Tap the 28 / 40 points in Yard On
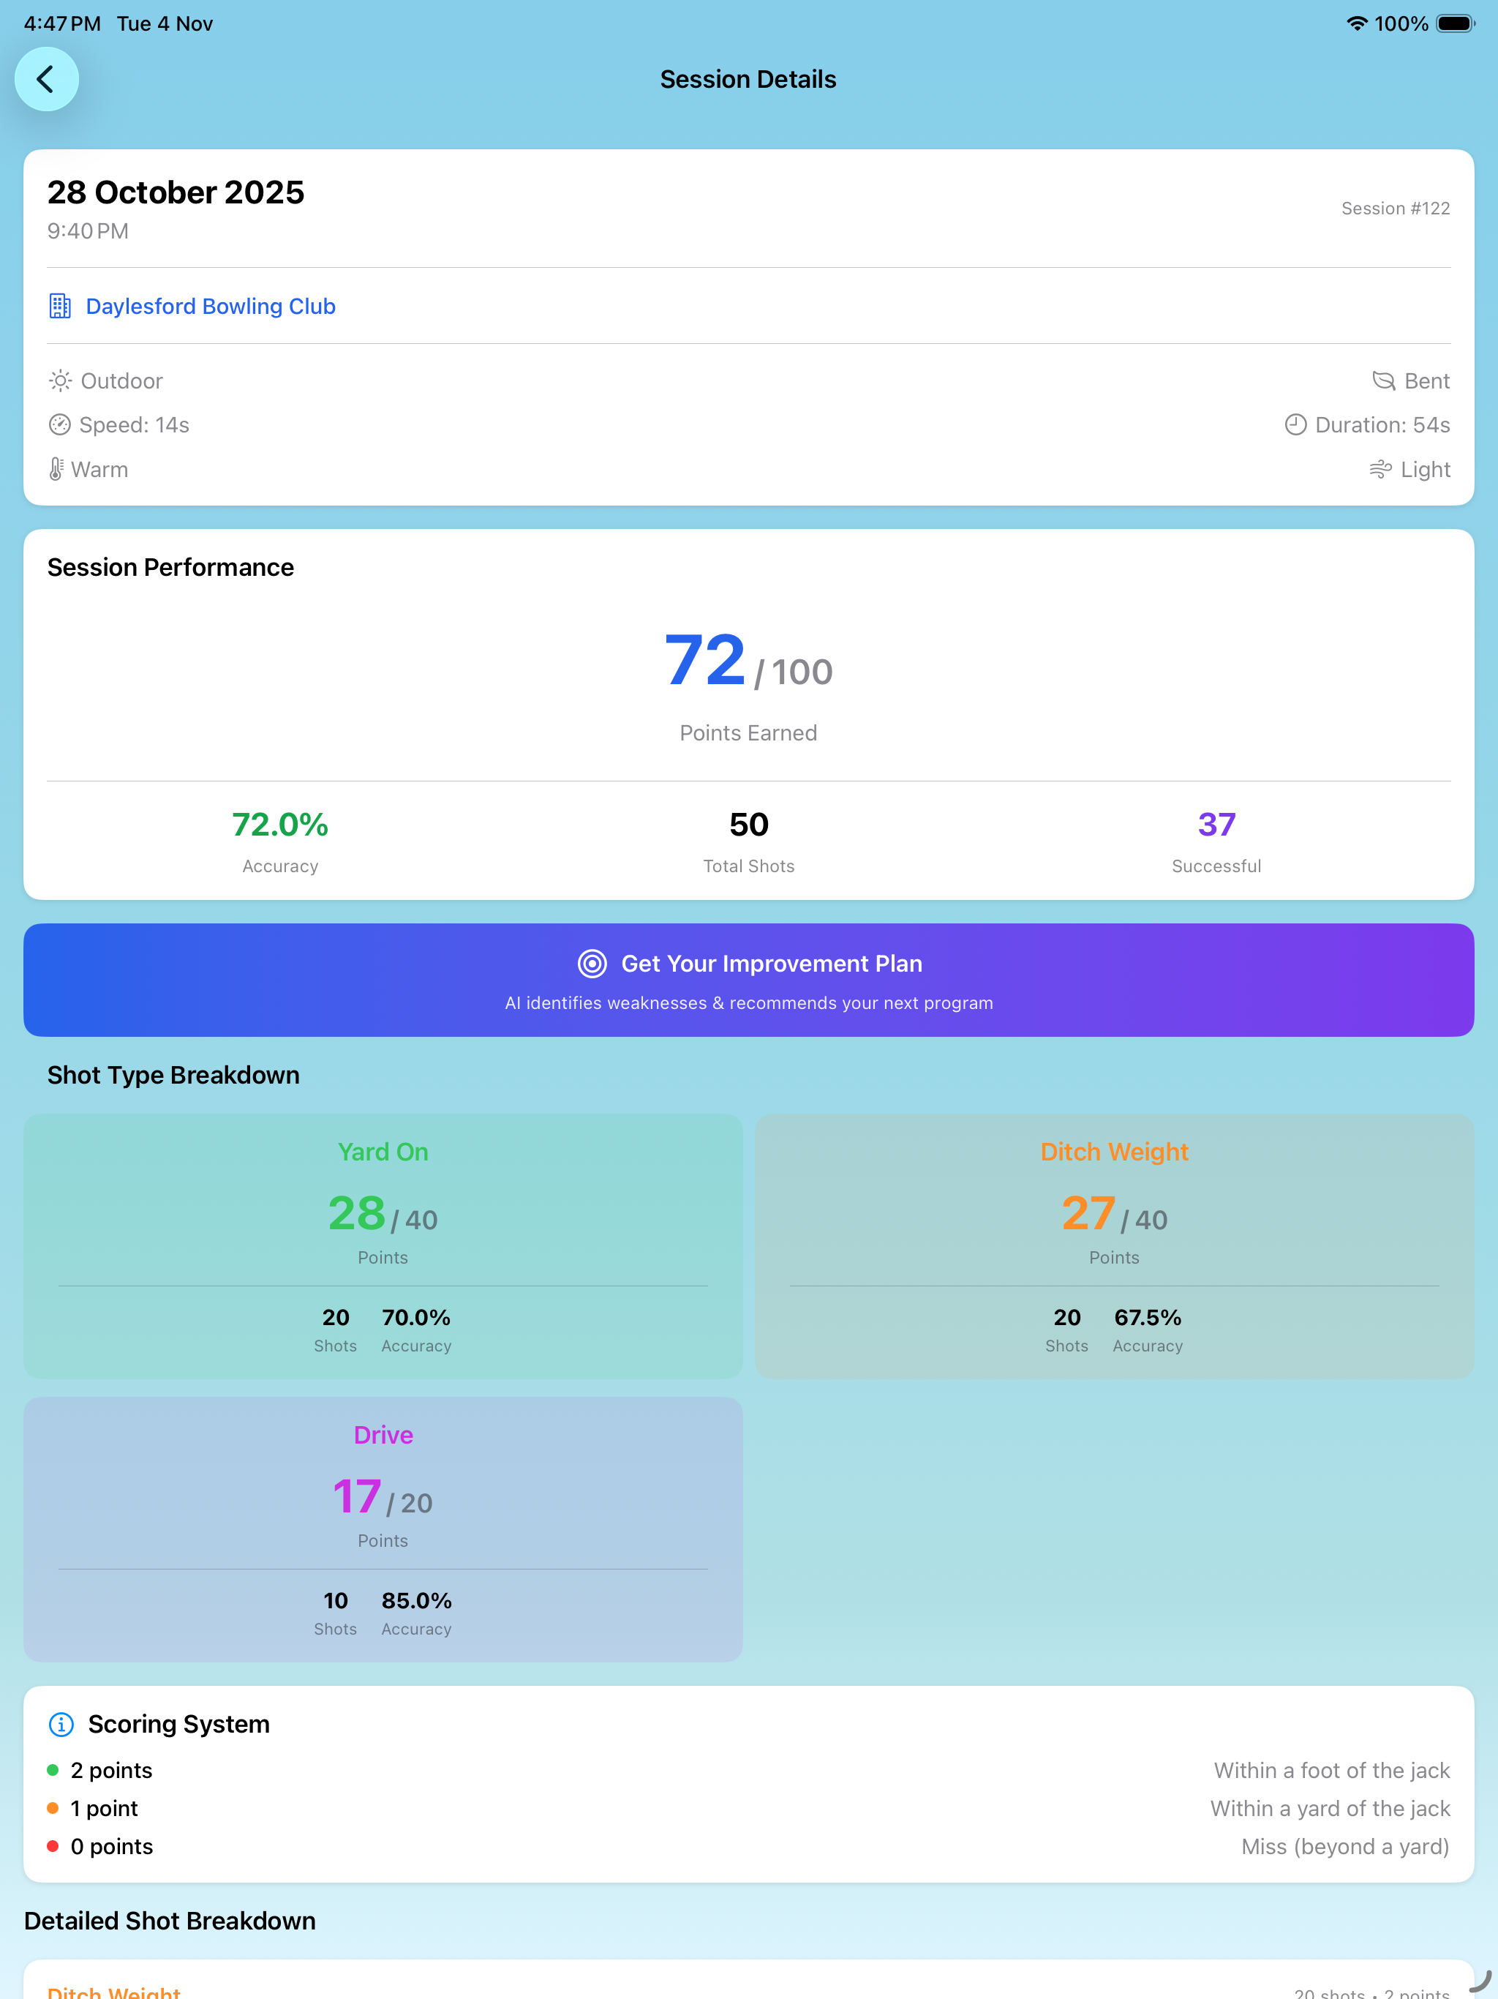1498x1999 pixels. point(383,1215)
